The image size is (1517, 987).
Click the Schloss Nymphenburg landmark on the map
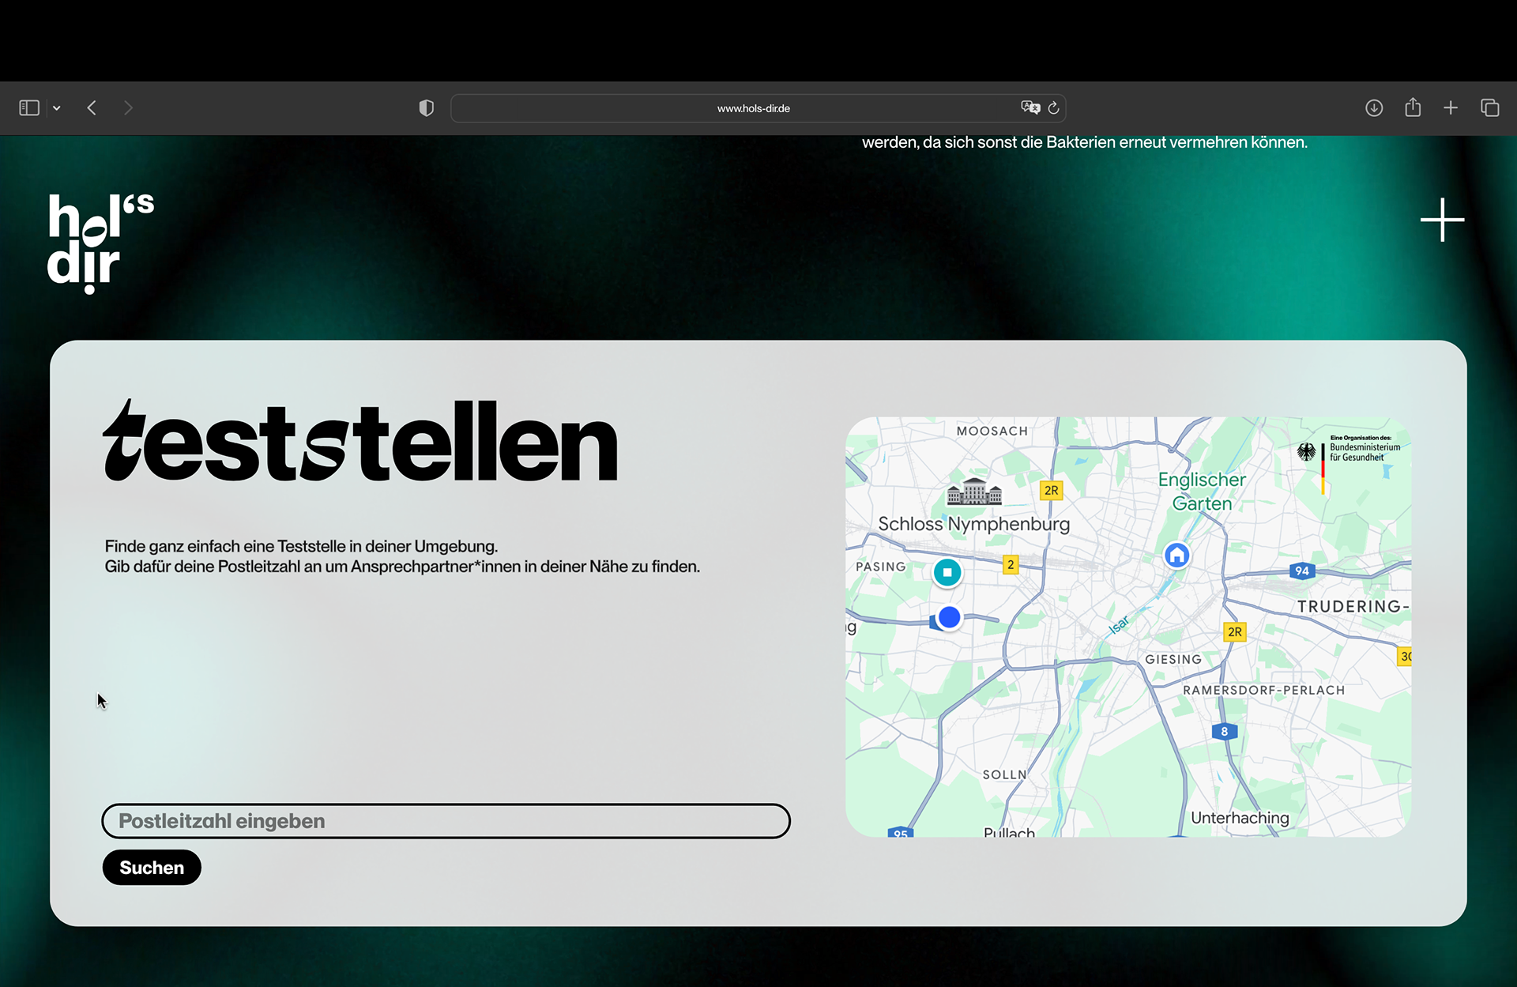[x=974, y=493]
